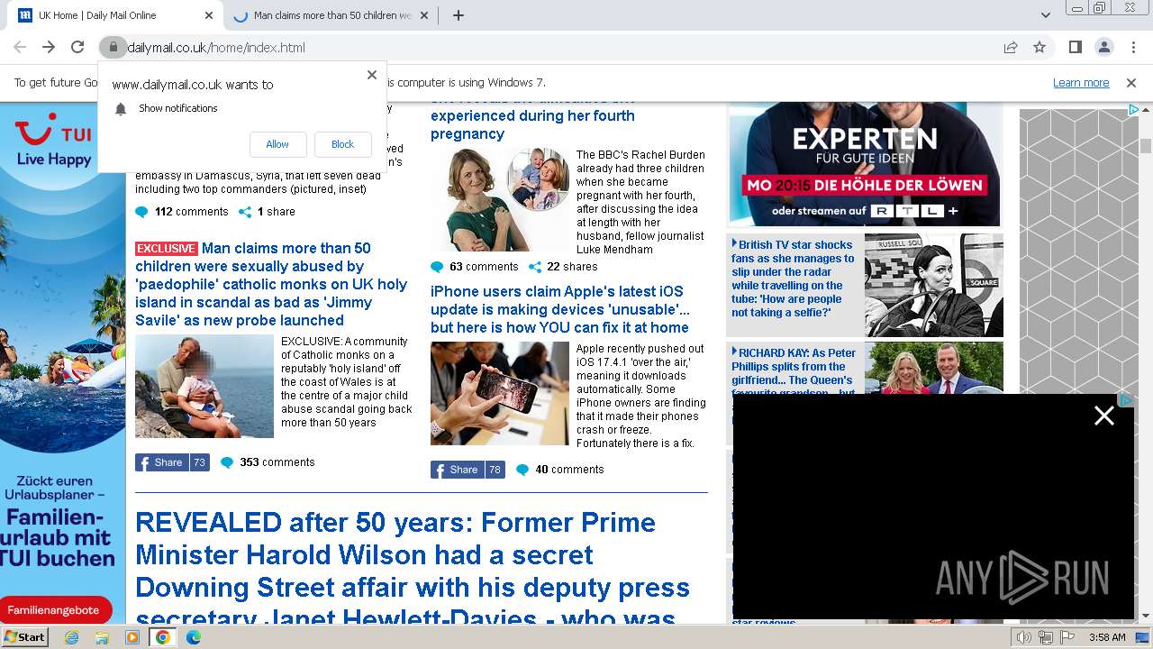Click the padlock site info icon
The image size is (1153, 649).
(112, 47)
